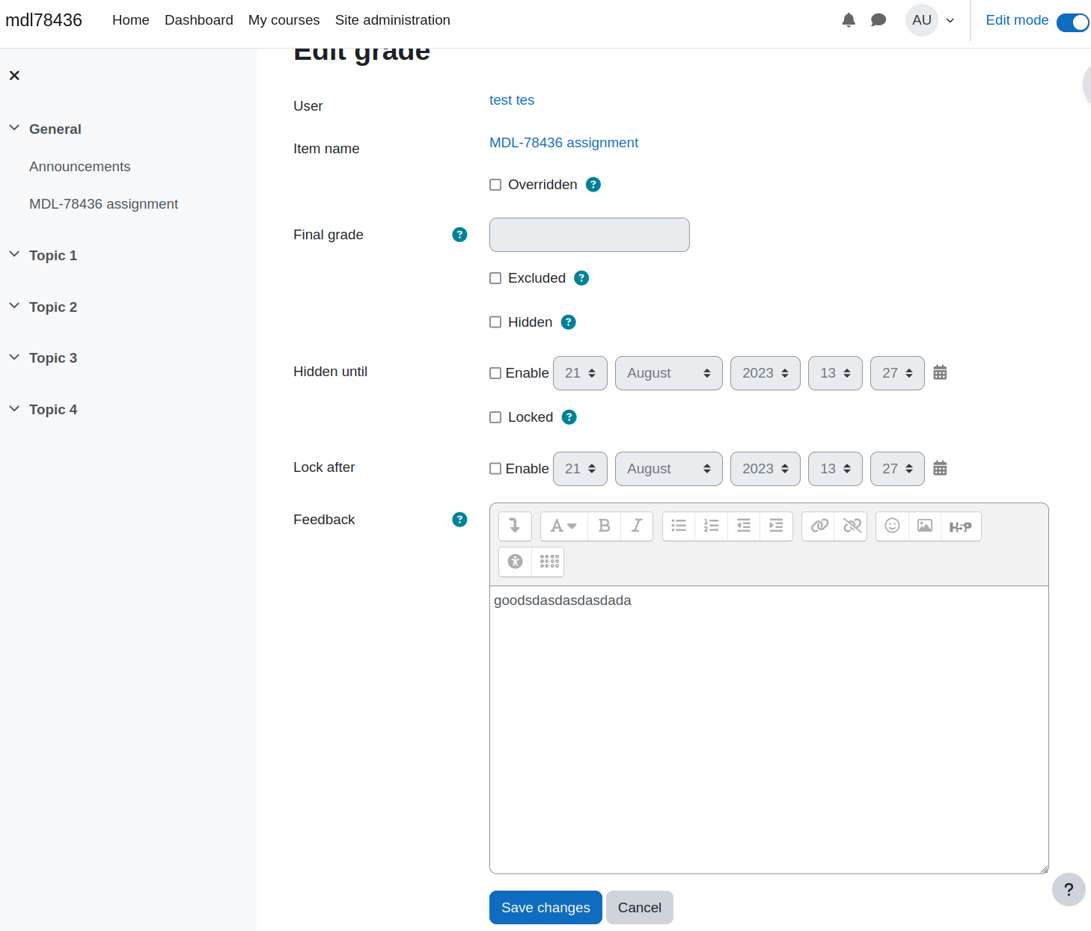Open MDL-78436 assignment item name link
The width and height of the screenshot is (1091, 931).
563,143
